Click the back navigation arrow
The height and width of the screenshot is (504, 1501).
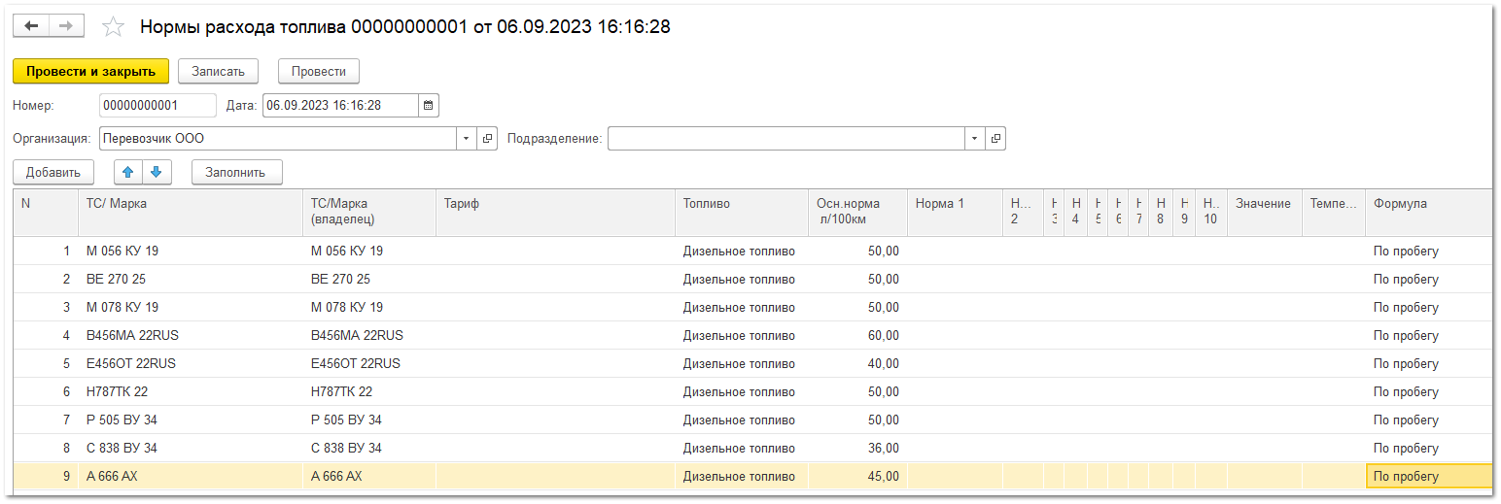click(30, 26)
